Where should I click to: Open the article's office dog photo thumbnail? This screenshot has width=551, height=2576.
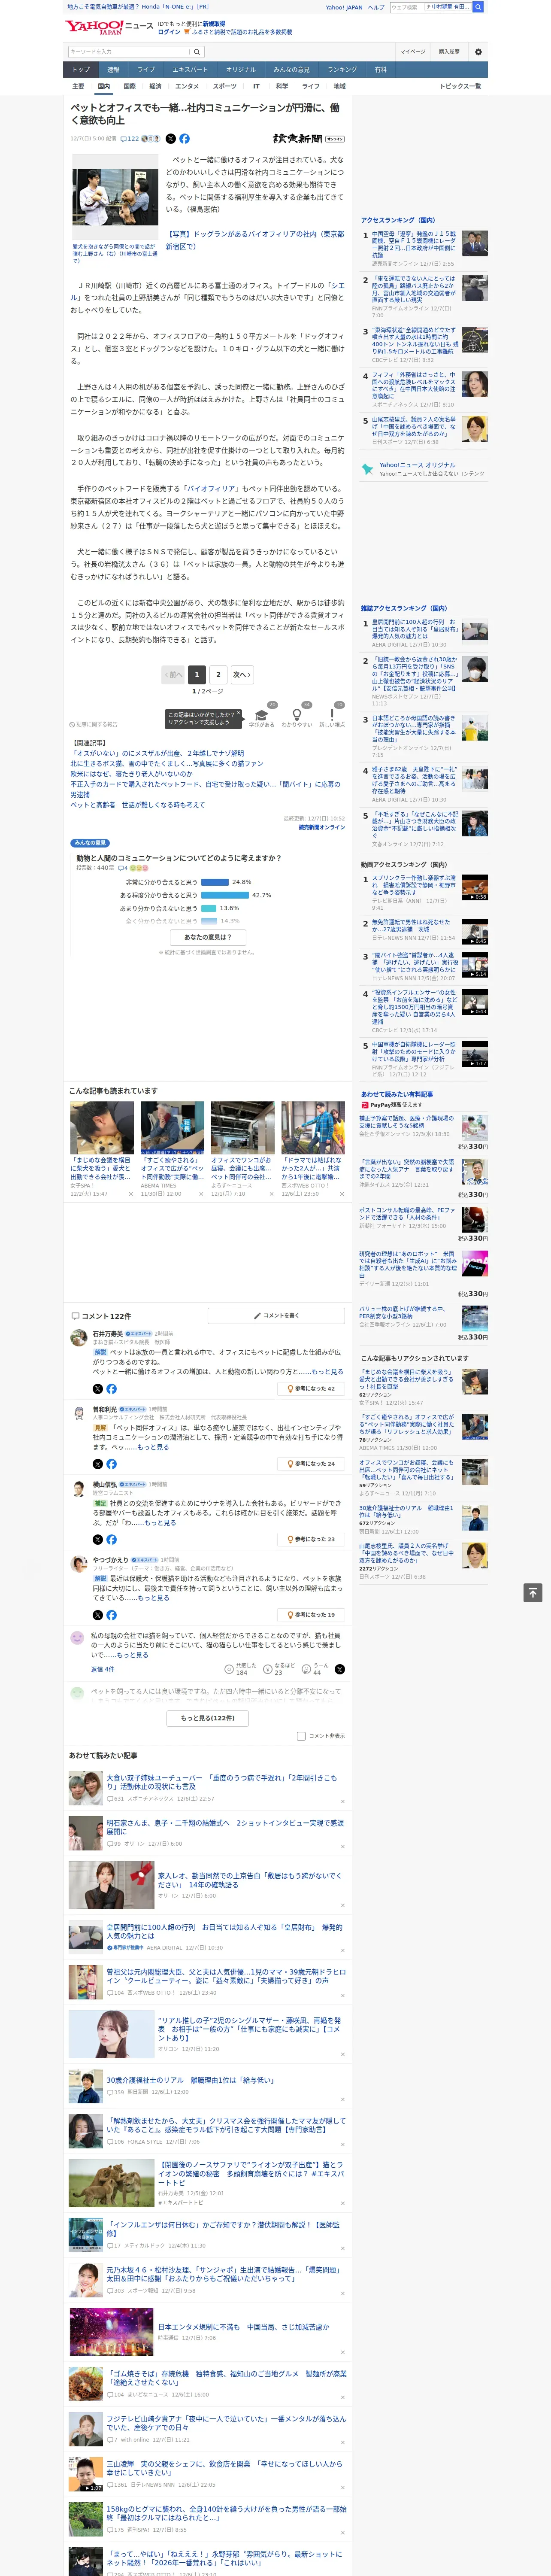tap(115, 196)
